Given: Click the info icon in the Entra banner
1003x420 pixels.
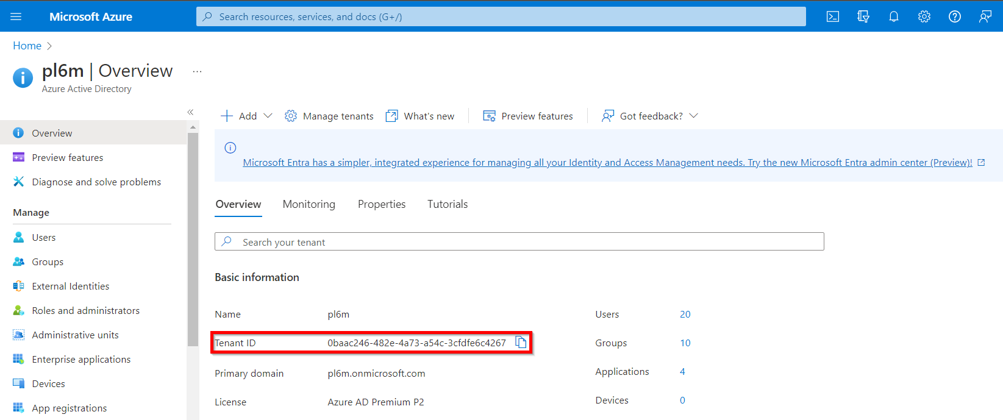Looking at the screenshot, I should click(230, 148).
